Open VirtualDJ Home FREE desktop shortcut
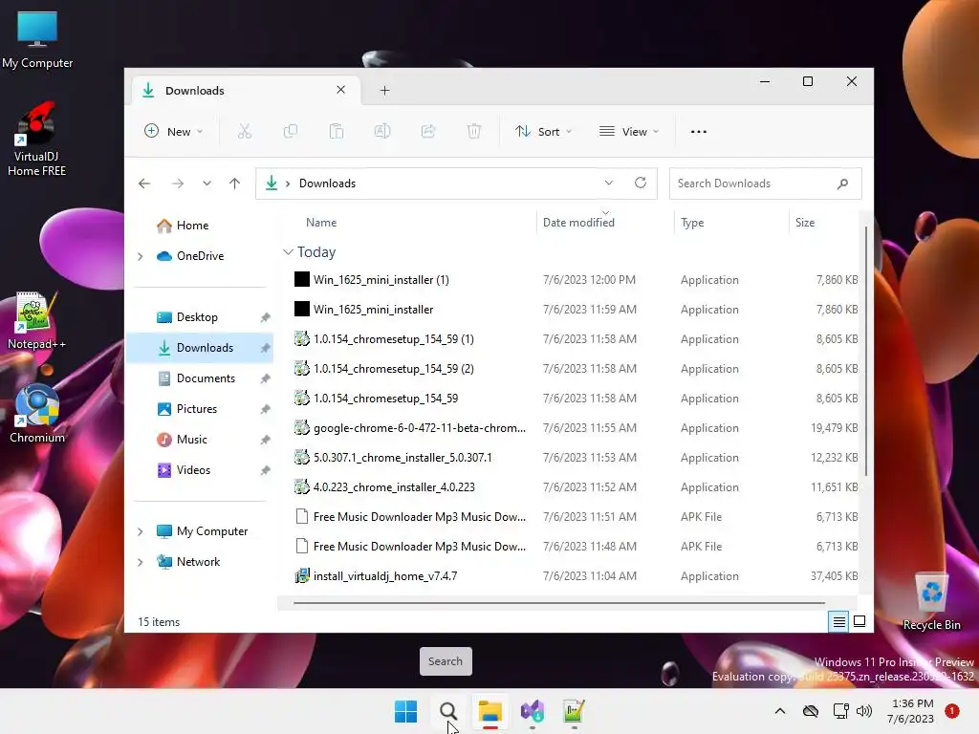This screenshot has width=979, height=734. coord(37,140)
